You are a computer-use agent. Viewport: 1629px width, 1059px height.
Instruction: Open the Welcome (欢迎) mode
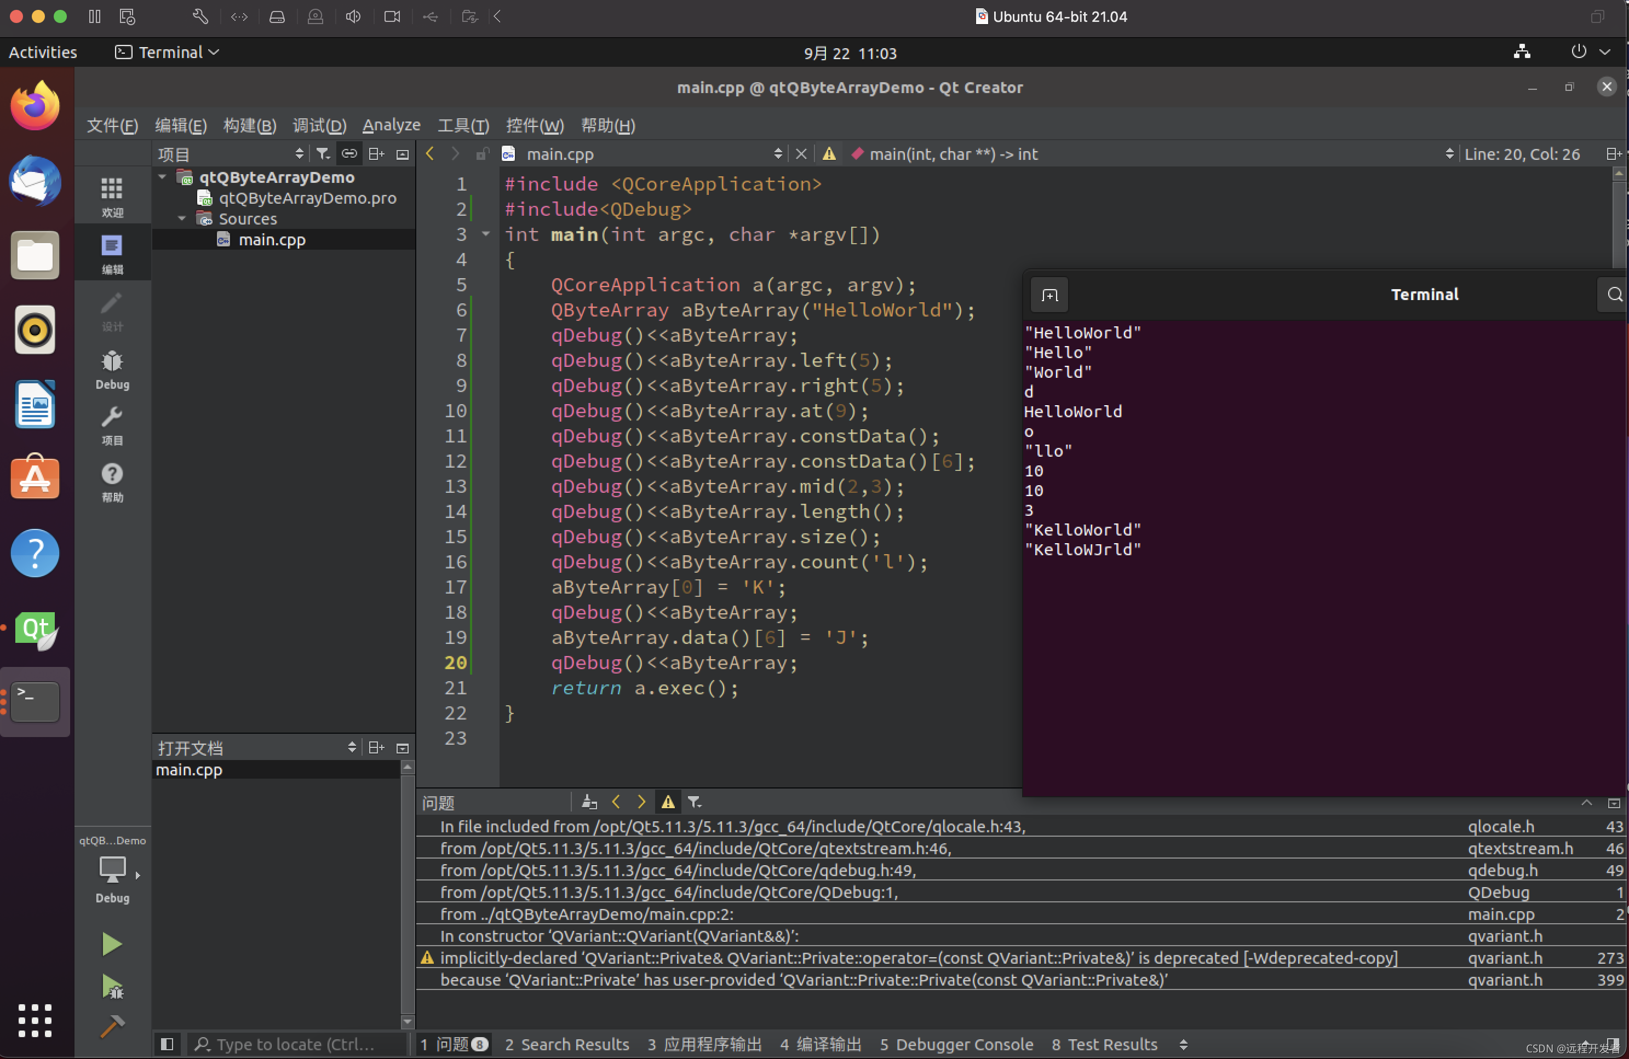coord(112,197)
